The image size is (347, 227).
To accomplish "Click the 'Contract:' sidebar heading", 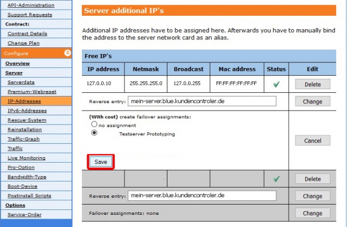I will coord(17,24).
